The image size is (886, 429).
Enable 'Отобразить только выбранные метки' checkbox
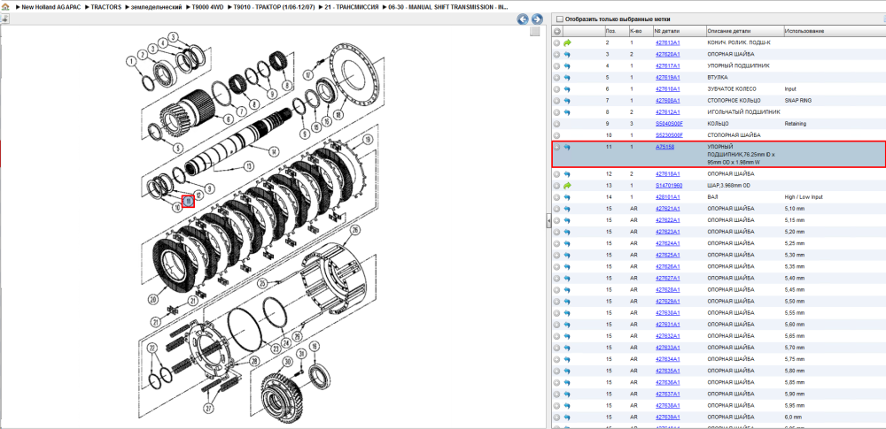click(x=560, y=19)
